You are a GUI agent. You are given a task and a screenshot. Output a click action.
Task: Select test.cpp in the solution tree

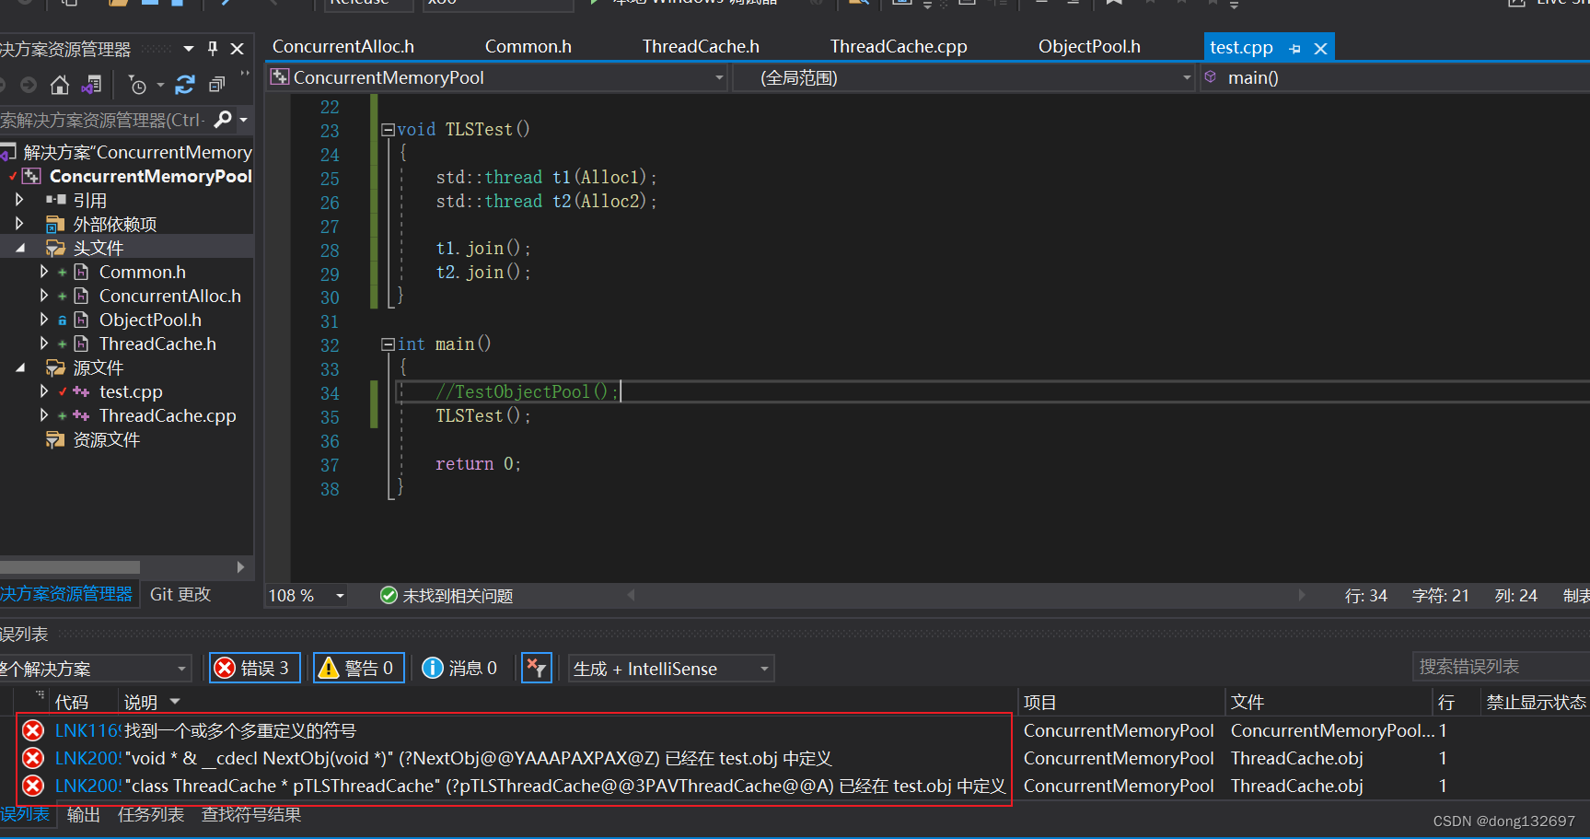pyautogui.click(x=131, y=391)
